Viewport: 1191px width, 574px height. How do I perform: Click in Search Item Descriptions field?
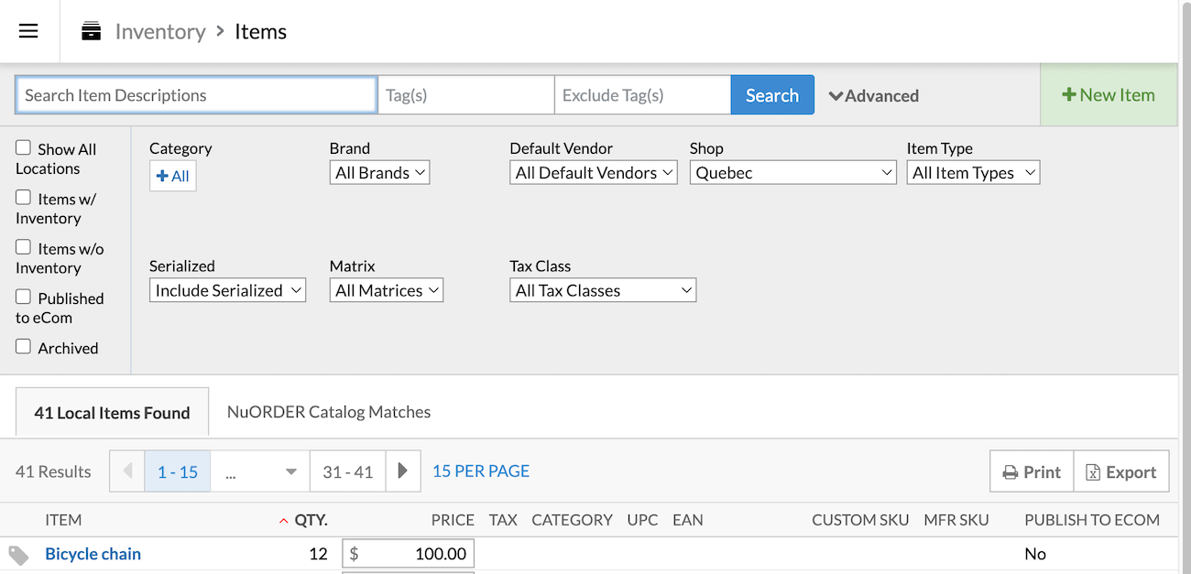tap(196, 94)
